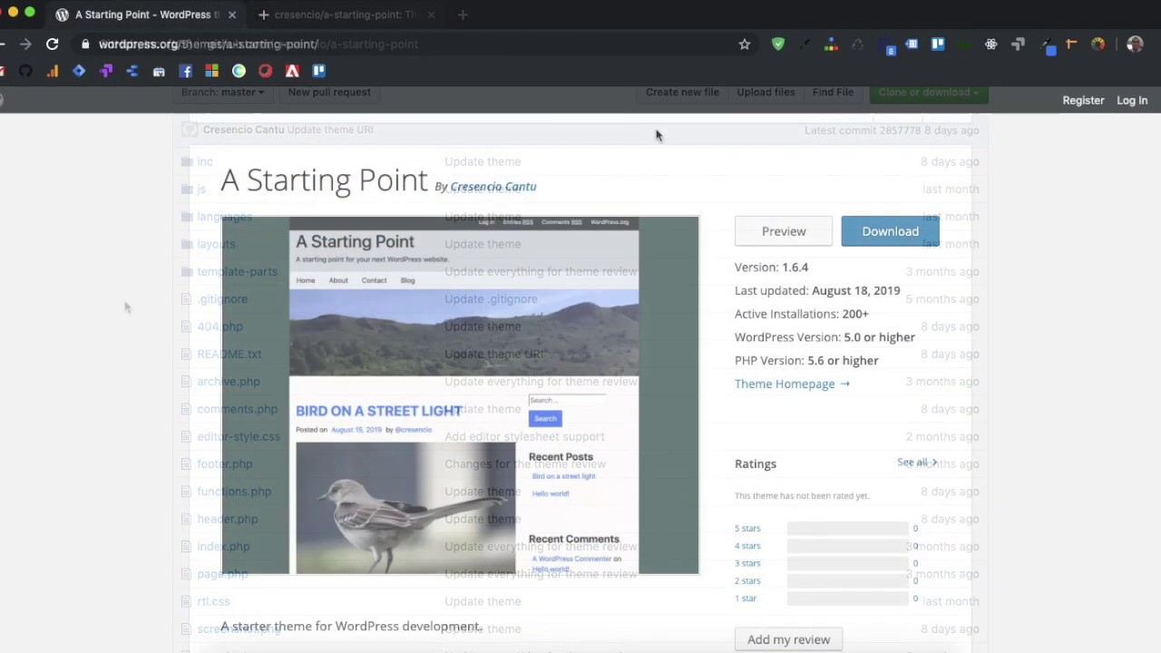The image size is (1161, 653).
Task: Click the Log In link
Action: coord(1132,101)
